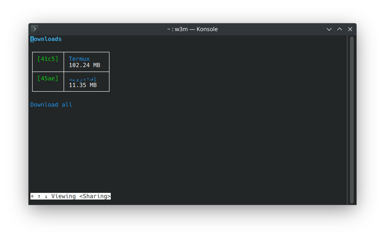Click the terminal's vertical scrollbar
Screen dimensions: 385x239
(x=352, y=119)
